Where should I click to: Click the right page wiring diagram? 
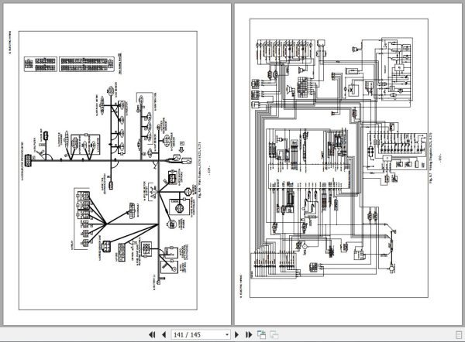[x=339, y=158]
